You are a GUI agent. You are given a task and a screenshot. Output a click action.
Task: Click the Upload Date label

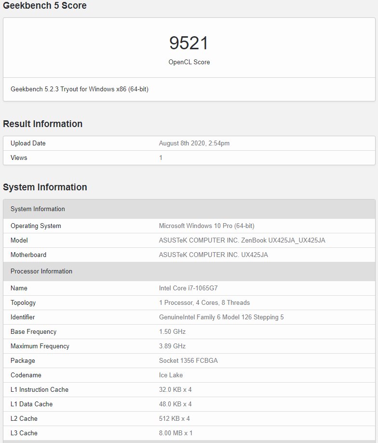coord(28,143)
